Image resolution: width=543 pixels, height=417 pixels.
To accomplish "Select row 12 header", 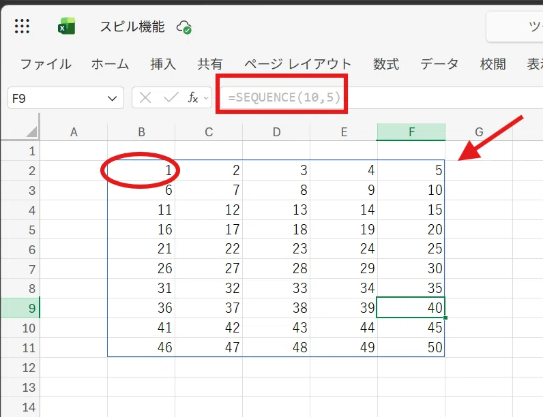I will point(20,367).
